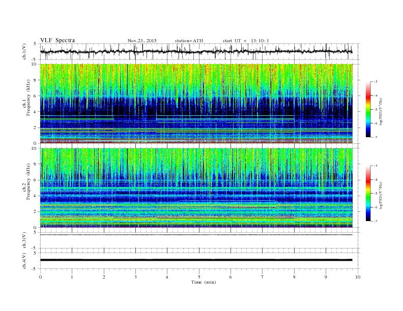Click the "6" kHz tick on ch.2 spectrogram axis
This screenshot has width=403, height=311.
(x=35, y=180)
